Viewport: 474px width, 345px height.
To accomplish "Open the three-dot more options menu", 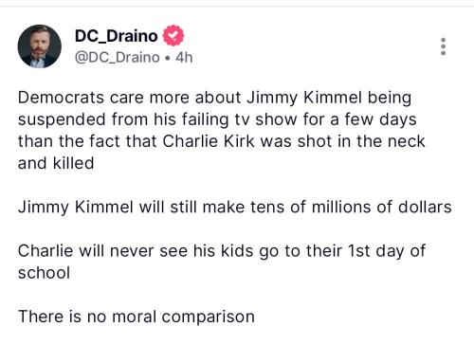I will coord(443,46).
